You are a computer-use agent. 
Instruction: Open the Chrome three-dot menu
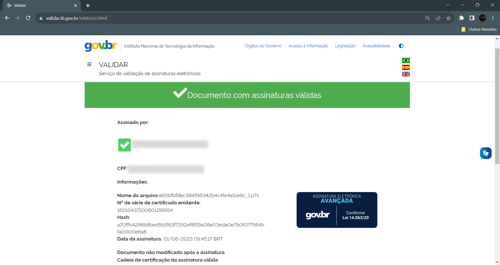(x=493, y=18)
